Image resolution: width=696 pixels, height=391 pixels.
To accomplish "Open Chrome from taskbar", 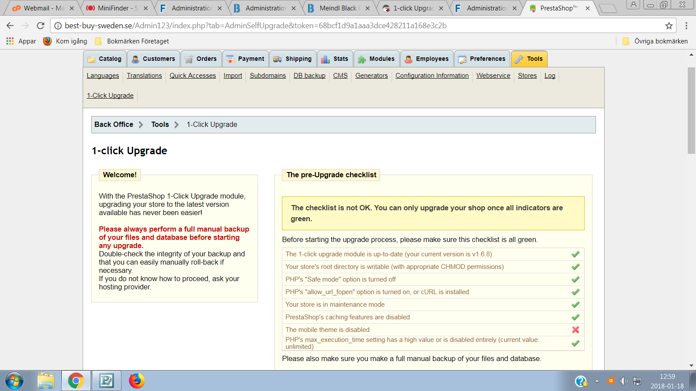I will click(76, 381).
